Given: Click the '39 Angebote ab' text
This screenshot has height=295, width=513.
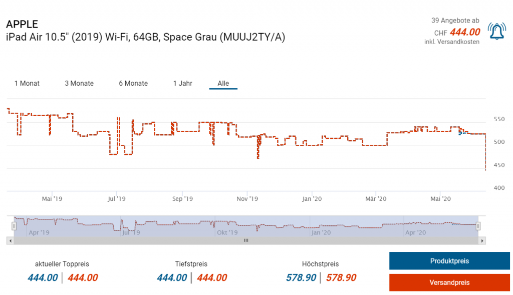Looking at the screenshot, I should (x=455, y=20).
